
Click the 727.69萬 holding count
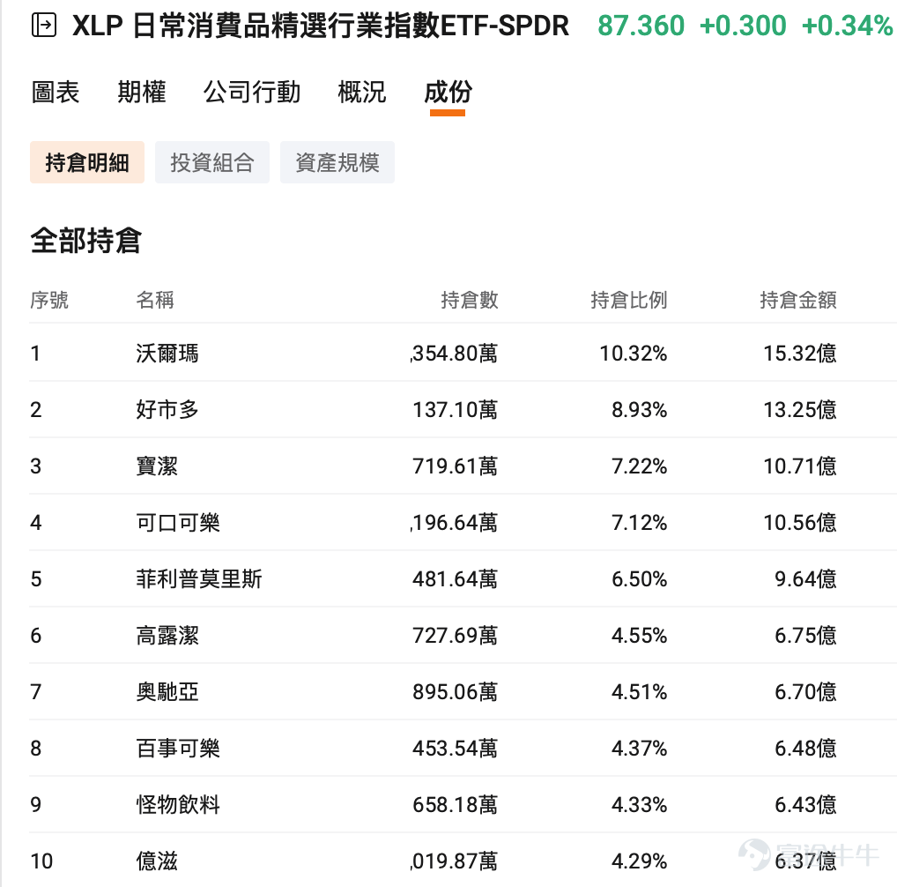pos(456,636)
